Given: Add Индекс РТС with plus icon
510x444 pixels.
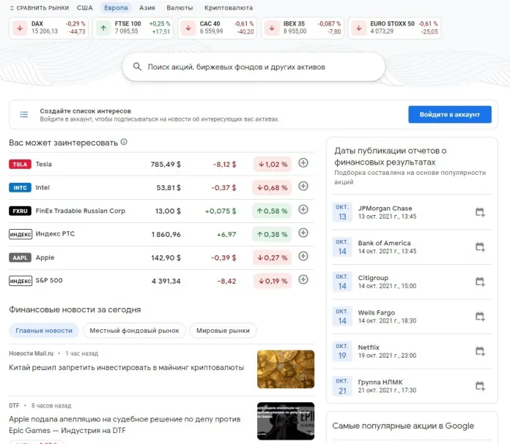Looking at the screenshot, I should pos(303,233).
